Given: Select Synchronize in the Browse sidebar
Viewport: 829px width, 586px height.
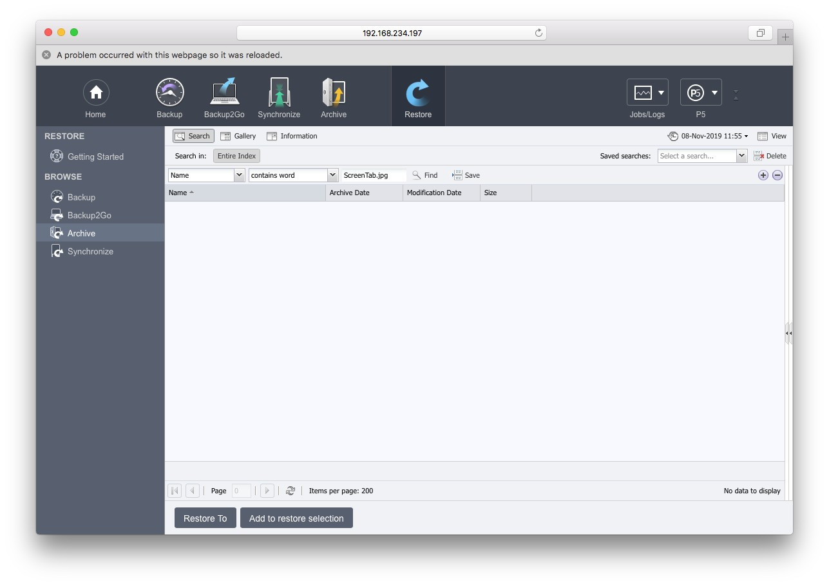Looking at the screenshot, I should click(x=90, y=251).
